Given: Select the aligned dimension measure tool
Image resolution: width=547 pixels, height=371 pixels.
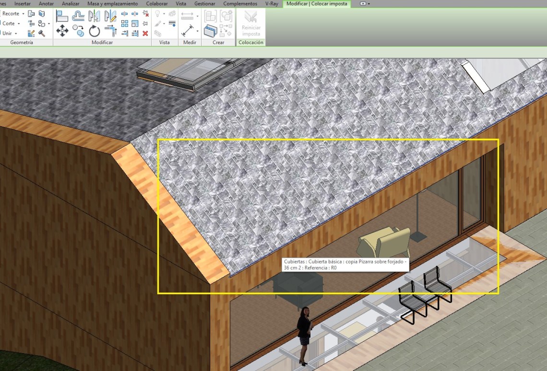Looking at the screenshot, I should [187, 31].
